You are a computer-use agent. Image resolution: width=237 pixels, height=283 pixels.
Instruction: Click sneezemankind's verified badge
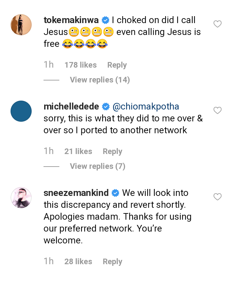tap(115, 193)
